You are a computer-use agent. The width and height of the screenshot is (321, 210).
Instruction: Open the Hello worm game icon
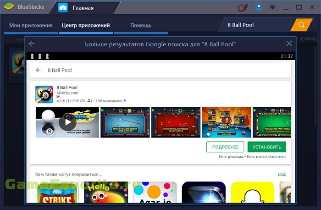pos(106,193)
